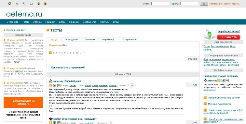Play icon beside 'Какой демон охотится на тебя?'
This screenshot has height=124, width=246.
[x=205, y=110]
